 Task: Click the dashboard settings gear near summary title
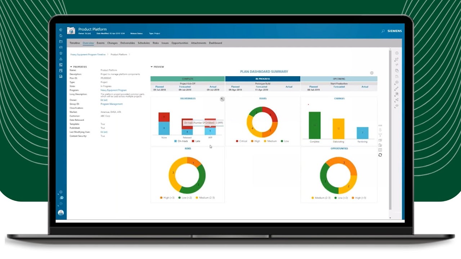tap(372, 73)
